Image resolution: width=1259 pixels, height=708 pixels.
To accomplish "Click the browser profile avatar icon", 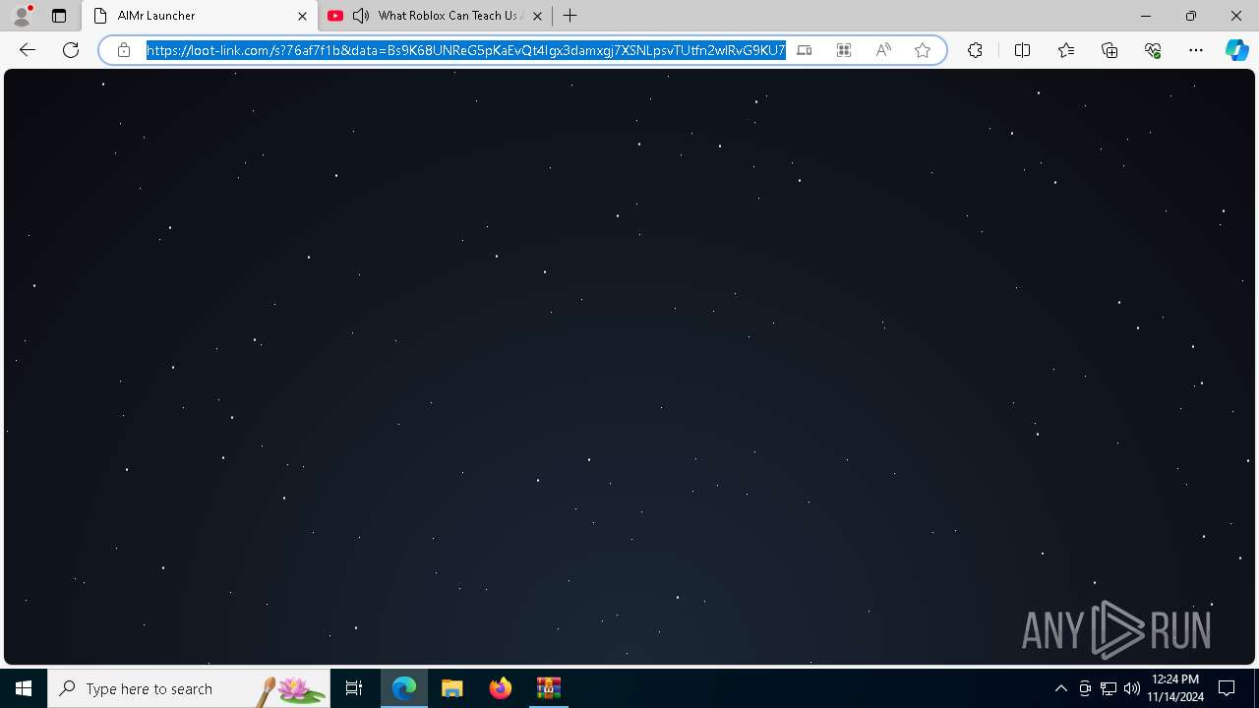I will (22, 16).
